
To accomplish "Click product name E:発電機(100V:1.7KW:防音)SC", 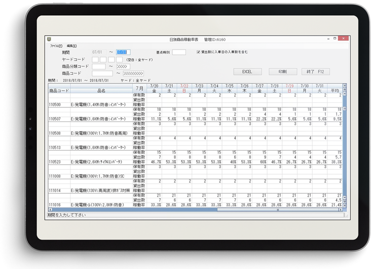I will [x=97, y=176].
